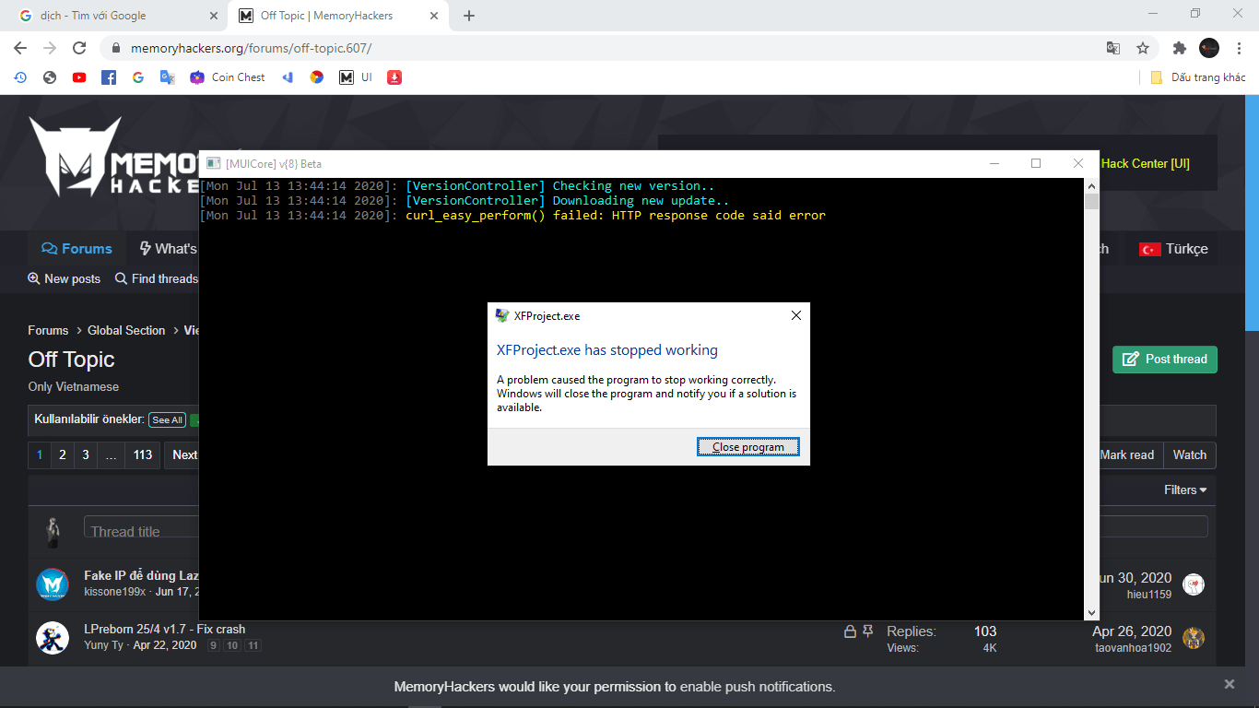This screenshot has height=708, width=1259.
Task: Click the Mark read button
Action: [x=1126, y=454]
